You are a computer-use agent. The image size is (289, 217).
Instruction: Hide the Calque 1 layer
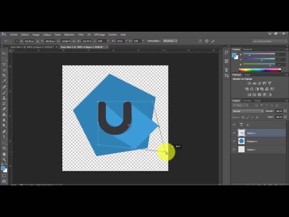tap(234, 149)
